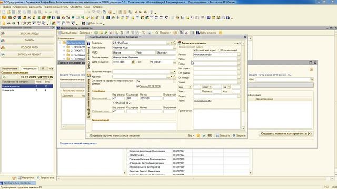Open the Согласие на обработку dropdown

pos(174,81)
